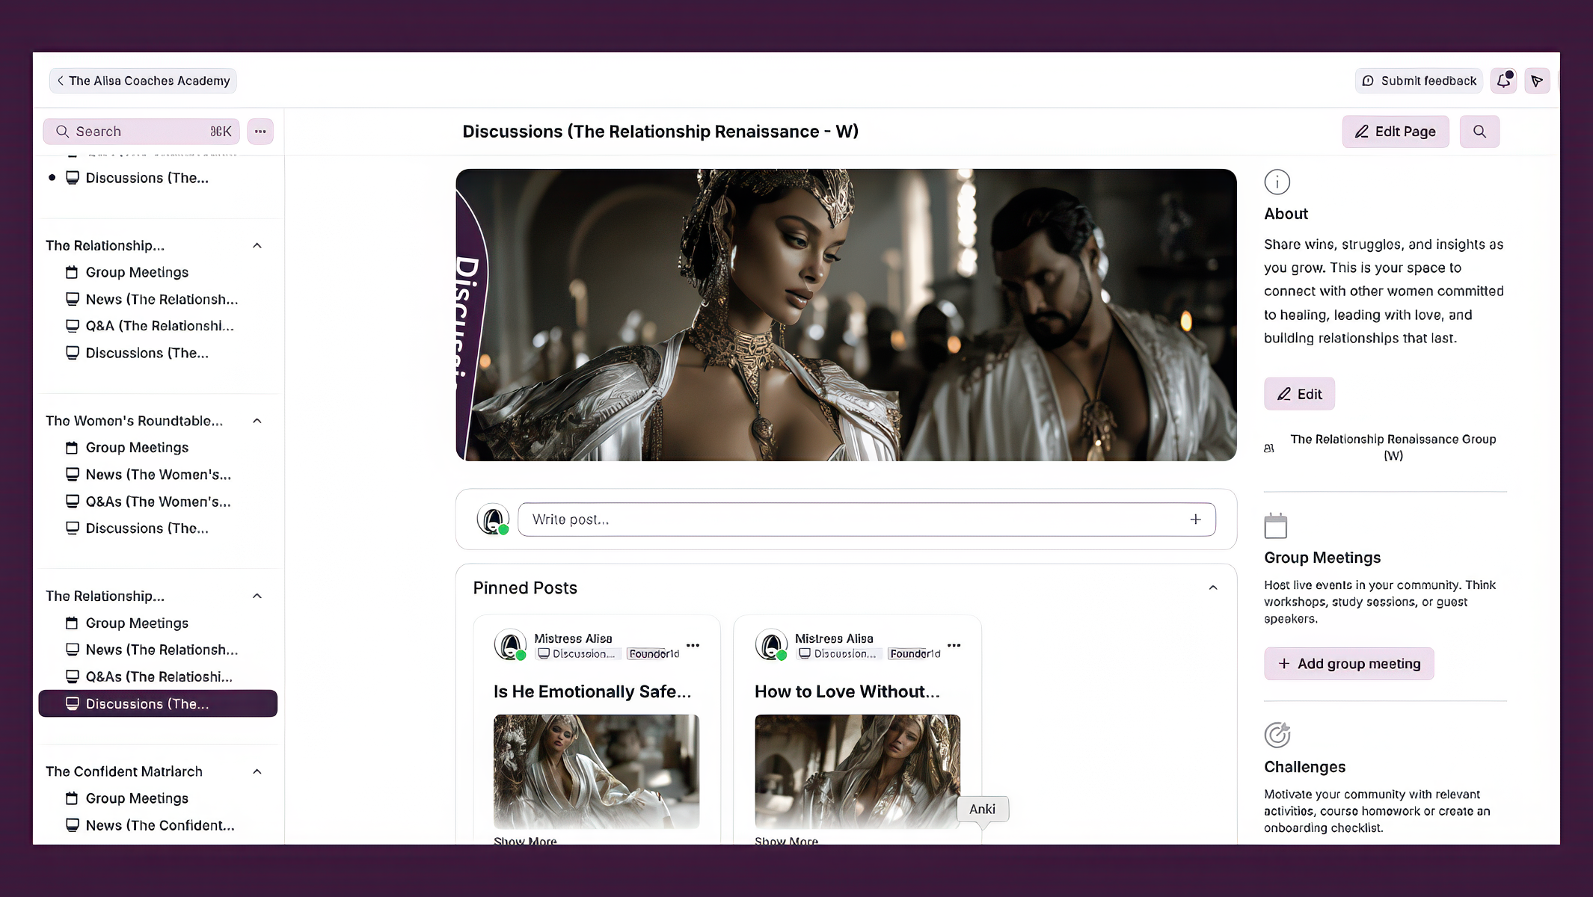Viewport: 1593px width, 897px height.
Task: Click Add group meeting button
Action: tap(1348, 664)
